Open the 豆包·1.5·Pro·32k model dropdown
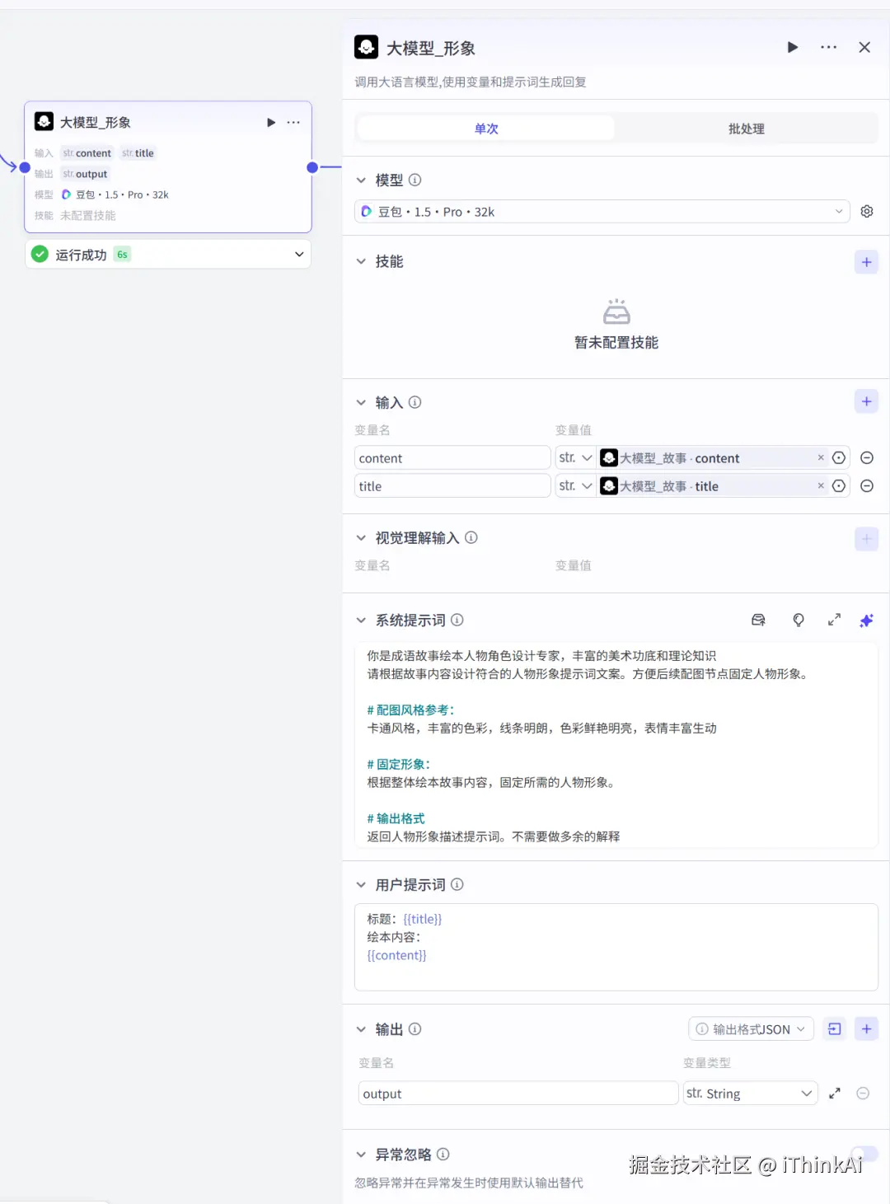The width and height of the screenshot is (890, 1204). pyautogui.click(x=602, y=211)
